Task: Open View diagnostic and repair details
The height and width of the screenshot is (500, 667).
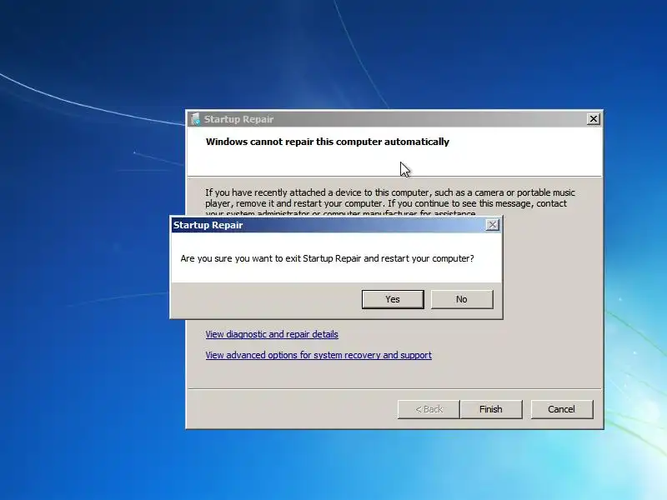Action: [272, 334]
